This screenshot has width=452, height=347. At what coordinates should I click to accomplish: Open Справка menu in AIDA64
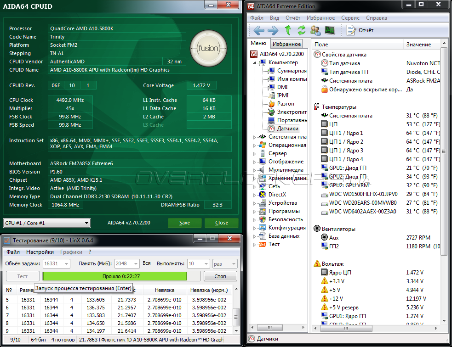(x=377, y=18)
